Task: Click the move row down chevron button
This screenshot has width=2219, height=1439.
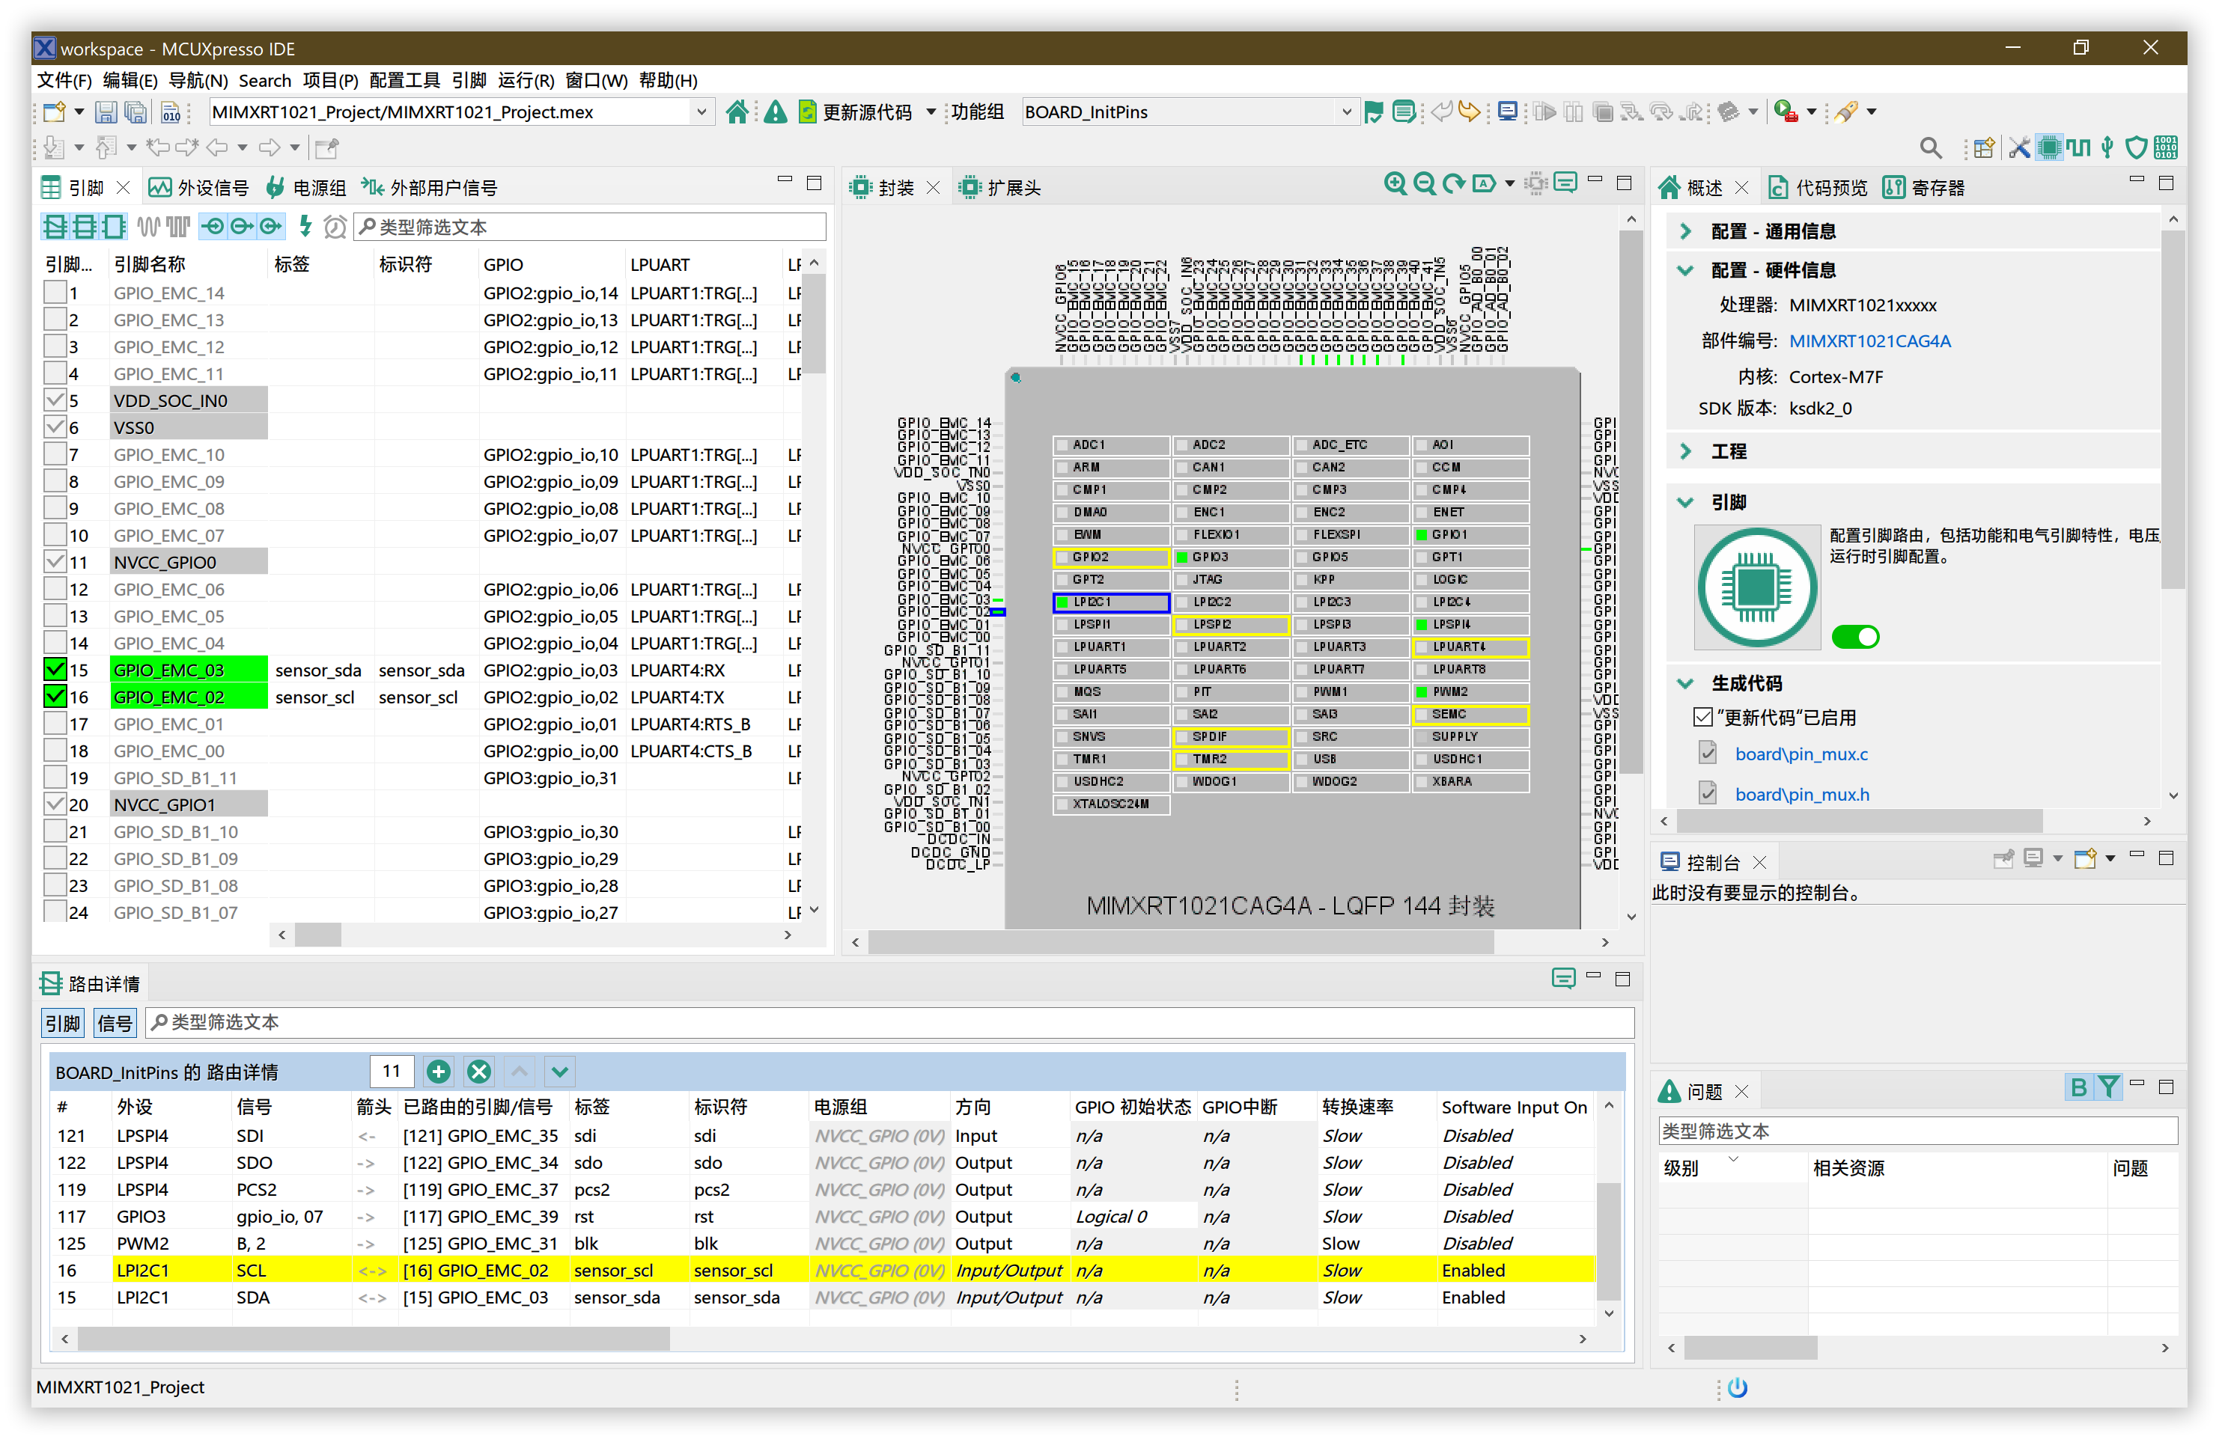Action: pos(559,1072)
